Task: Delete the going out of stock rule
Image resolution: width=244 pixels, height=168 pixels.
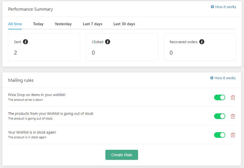Action: (233, 116)
